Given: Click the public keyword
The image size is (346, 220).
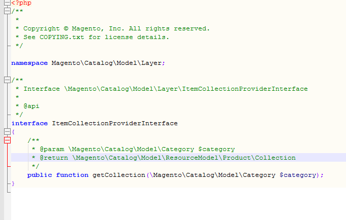Looking at the screenshot, I should [40, 175].
